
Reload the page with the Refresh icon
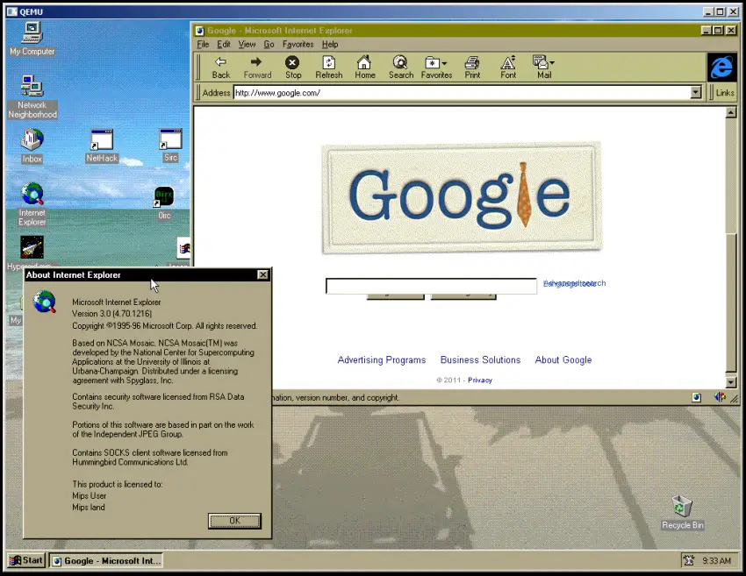pyautogui.click(x=329, y=68)
